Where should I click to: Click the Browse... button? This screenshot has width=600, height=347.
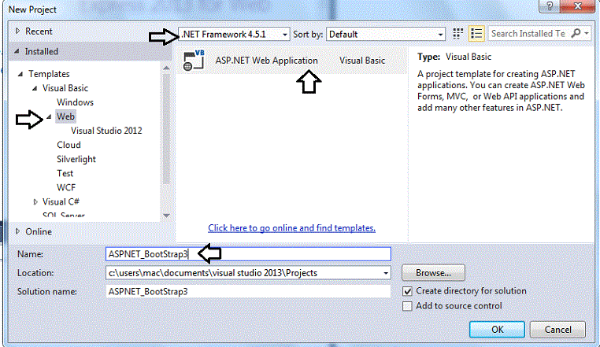click(434, 273)
